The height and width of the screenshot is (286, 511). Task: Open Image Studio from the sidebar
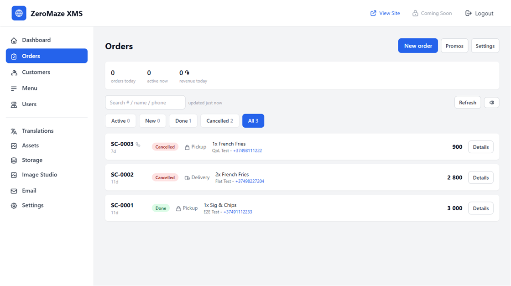point(47,175)
